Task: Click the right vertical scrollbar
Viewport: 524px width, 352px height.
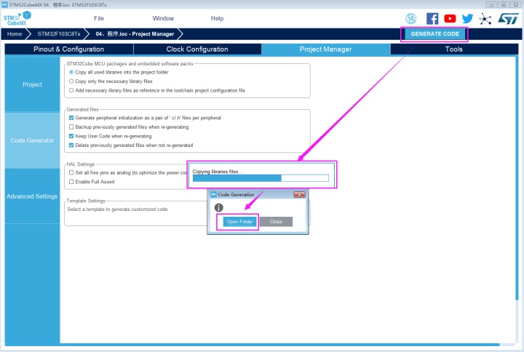Action: click(x=517, y=179)
